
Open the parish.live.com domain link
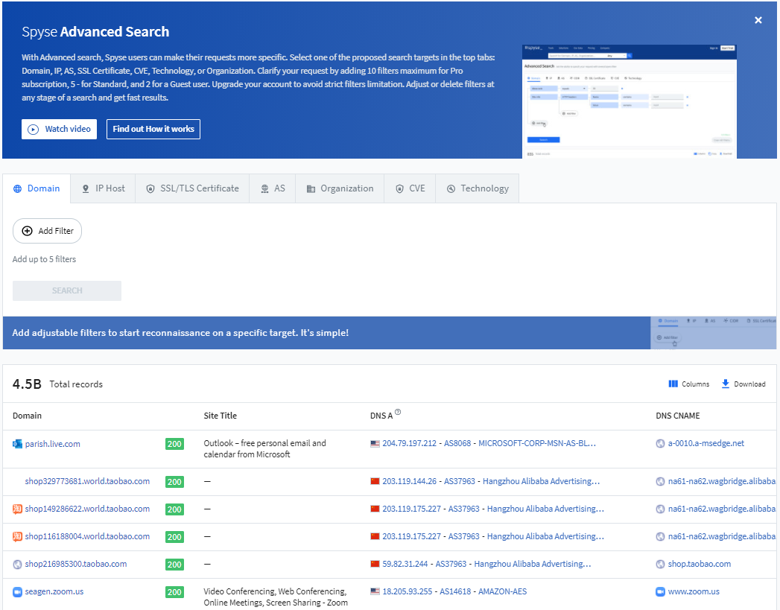pos(52,443)
